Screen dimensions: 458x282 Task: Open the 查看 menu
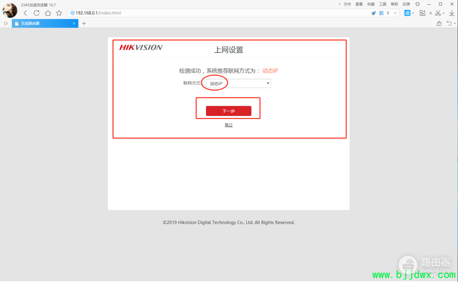tap(359, 4)
